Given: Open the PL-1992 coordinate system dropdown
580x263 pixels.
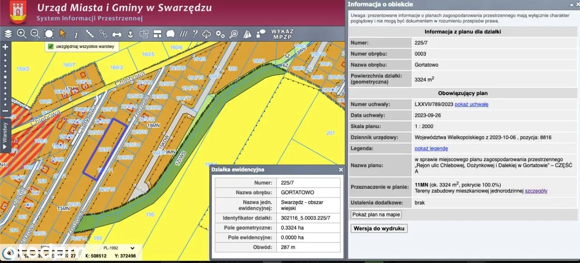Looking at the screenshot, I should point(119,248).
